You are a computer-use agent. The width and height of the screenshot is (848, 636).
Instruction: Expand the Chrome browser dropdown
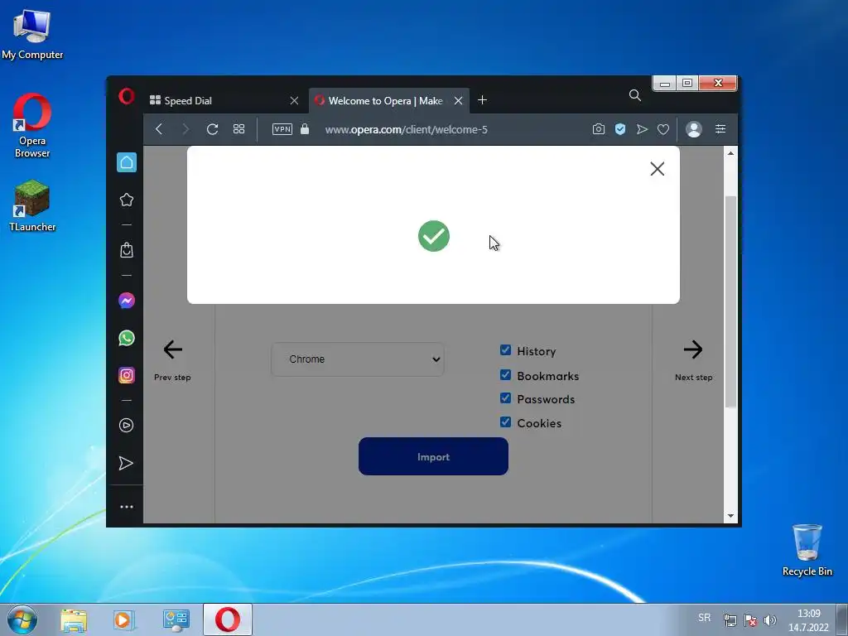[x=358, y=359]
